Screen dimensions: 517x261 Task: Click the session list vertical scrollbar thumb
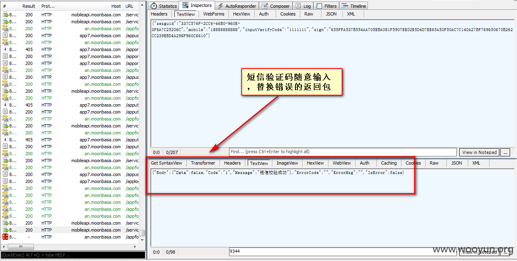(x=142, y=233)
